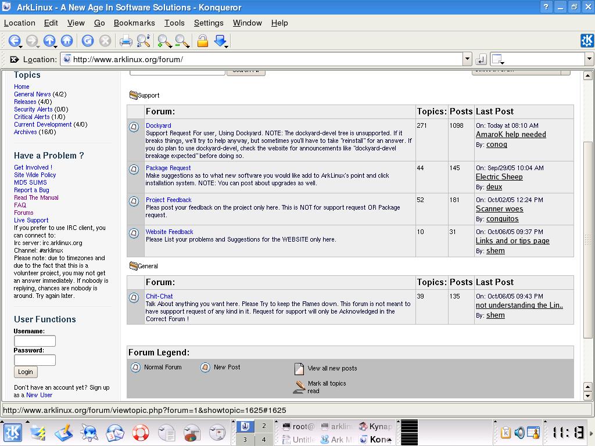595x446 pixels.
Task: Click the New User signup link
Action: click(x=39, y=395)
